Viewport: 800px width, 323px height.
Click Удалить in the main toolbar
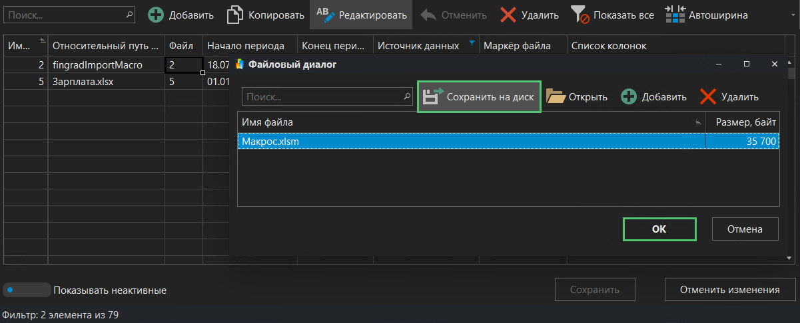click(531, 15)
